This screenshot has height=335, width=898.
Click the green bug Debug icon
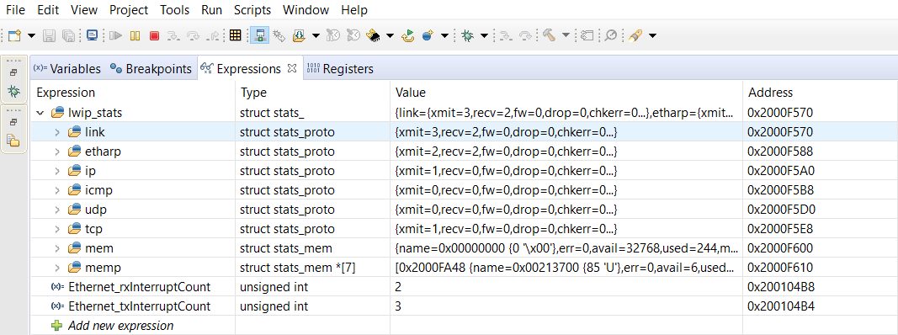pyautogui.click(x=467, y=35)
